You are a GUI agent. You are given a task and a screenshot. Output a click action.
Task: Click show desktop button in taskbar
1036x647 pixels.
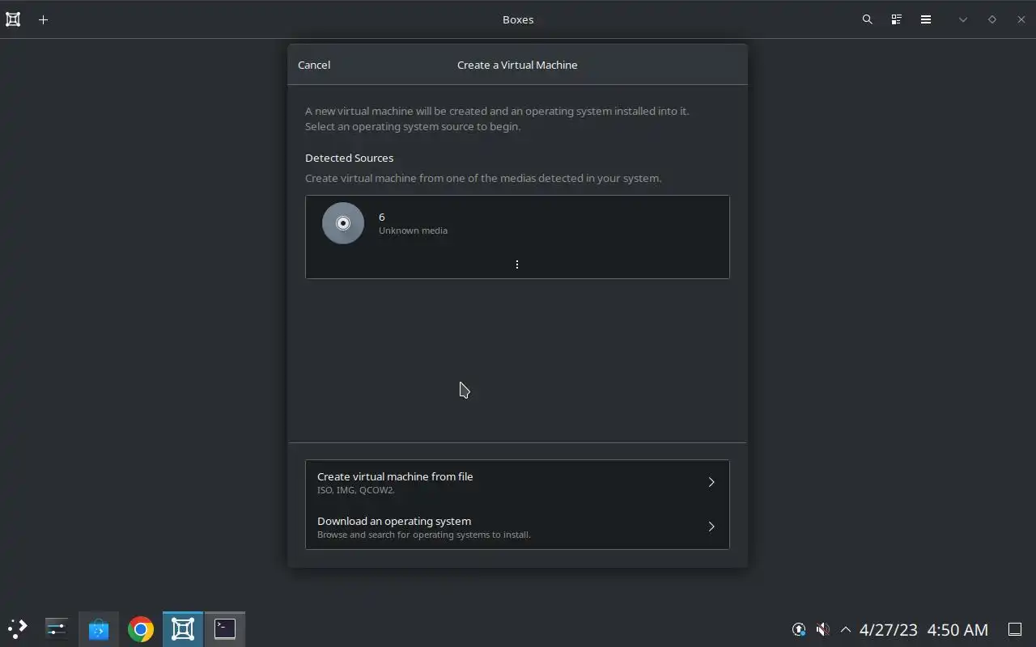[1015, 629]
